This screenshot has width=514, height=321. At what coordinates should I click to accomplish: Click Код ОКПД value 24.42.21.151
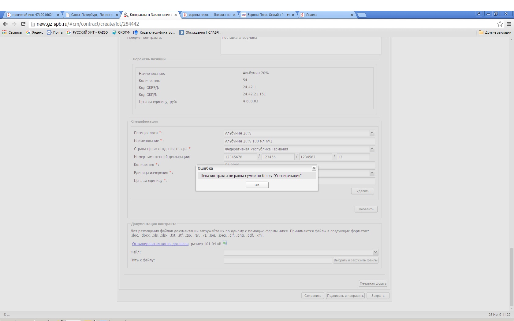pos(254,94)
